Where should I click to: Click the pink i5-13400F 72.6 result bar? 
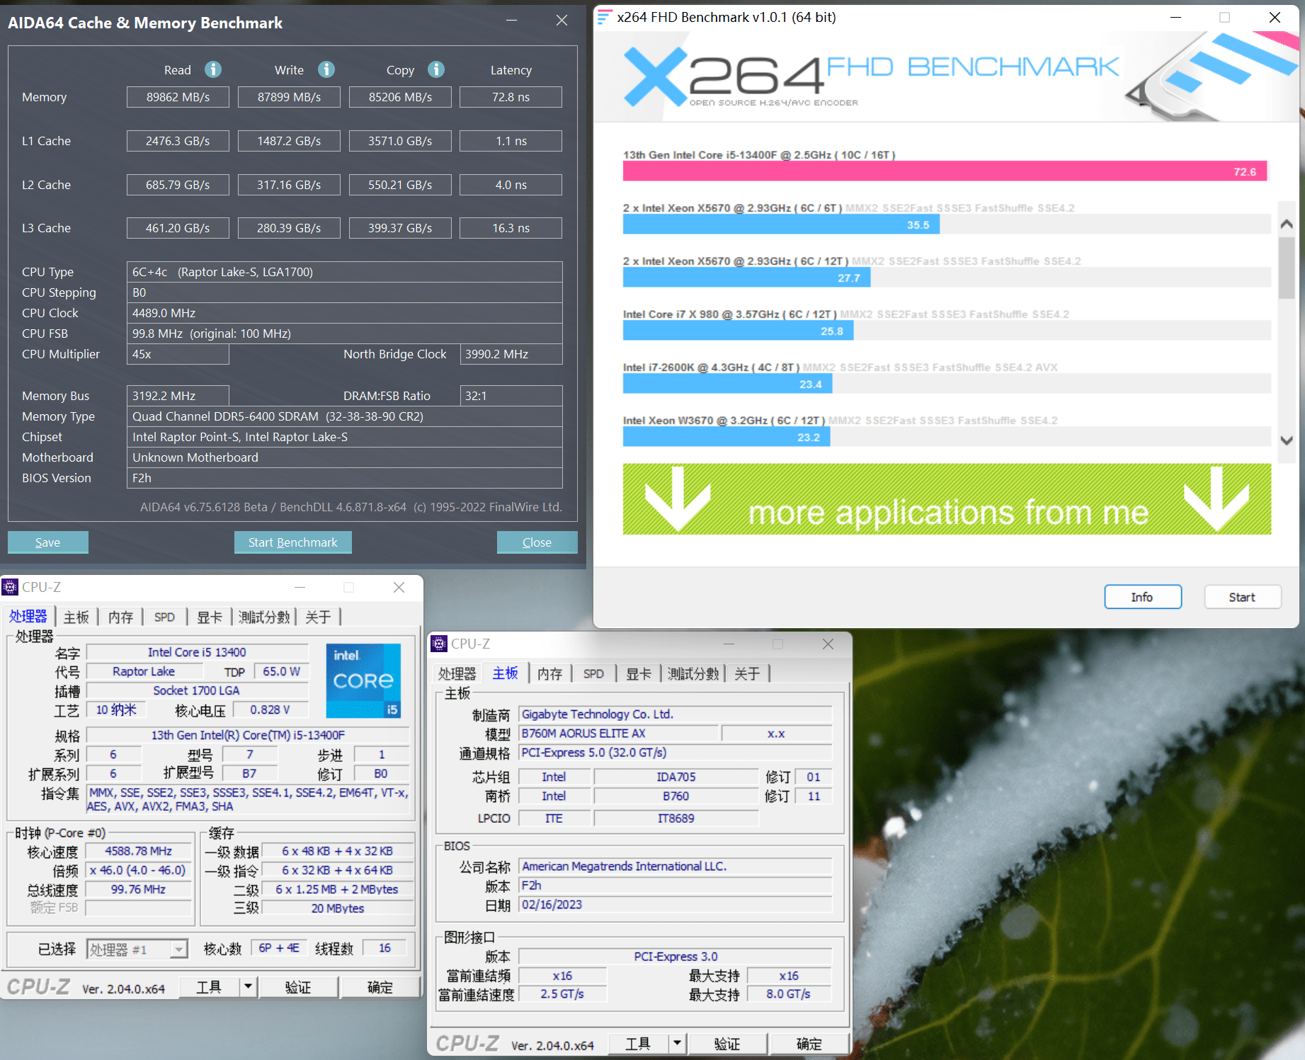[x=945, y=171]
